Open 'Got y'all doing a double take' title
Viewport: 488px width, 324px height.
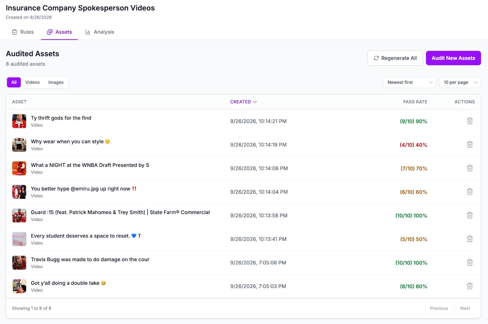click(x=68, y=283)
